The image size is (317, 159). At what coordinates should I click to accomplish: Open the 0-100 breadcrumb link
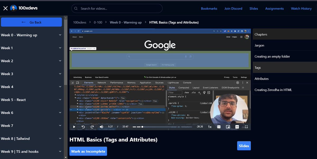coord(97,22)
